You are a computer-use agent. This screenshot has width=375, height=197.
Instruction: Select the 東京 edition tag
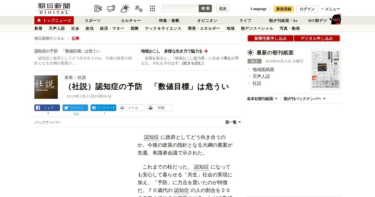254,61
